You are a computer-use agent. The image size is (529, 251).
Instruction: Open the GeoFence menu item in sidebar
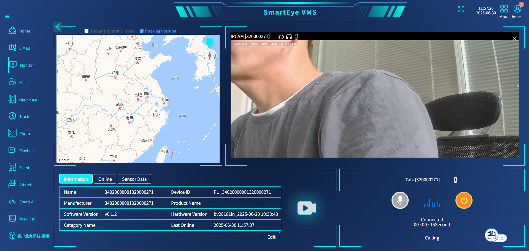pos(28,99)
